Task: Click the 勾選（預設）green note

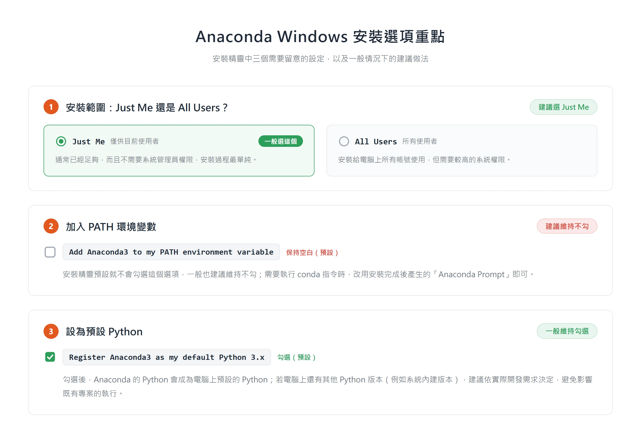Action: pyautogui.click(x=296, y=357)
